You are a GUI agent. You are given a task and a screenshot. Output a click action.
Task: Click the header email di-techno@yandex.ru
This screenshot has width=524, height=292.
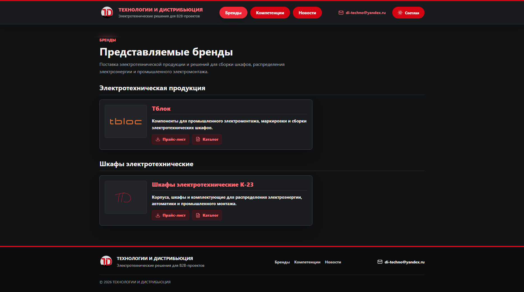366,13
